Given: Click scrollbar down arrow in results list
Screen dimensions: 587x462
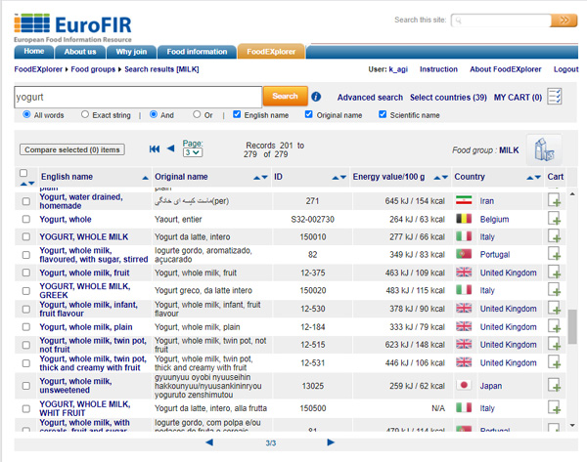Looking at the screenshot, I should [x=572, y=425].
